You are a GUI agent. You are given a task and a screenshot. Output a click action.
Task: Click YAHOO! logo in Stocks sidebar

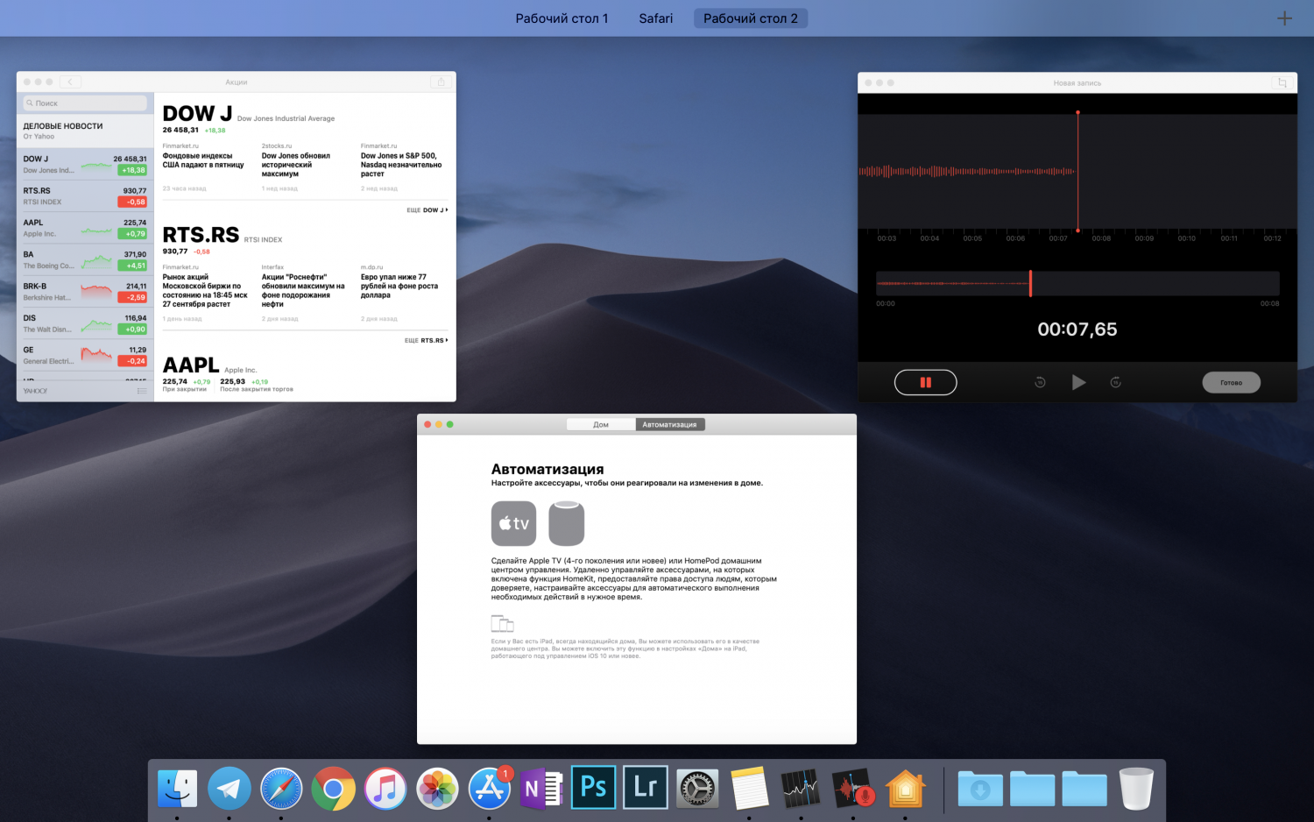pos(36,391)
